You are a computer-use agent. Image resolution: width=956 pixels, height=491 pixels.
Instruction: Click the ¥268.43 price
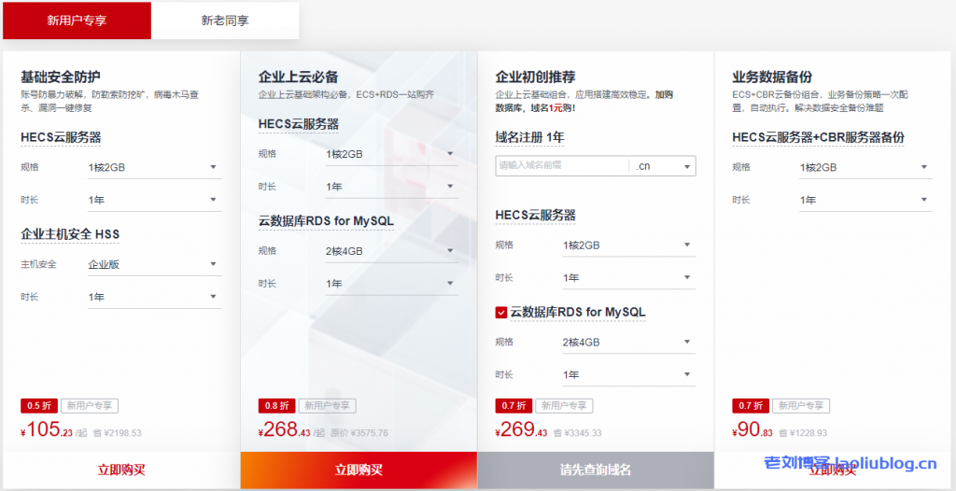(x=285, y=430)
